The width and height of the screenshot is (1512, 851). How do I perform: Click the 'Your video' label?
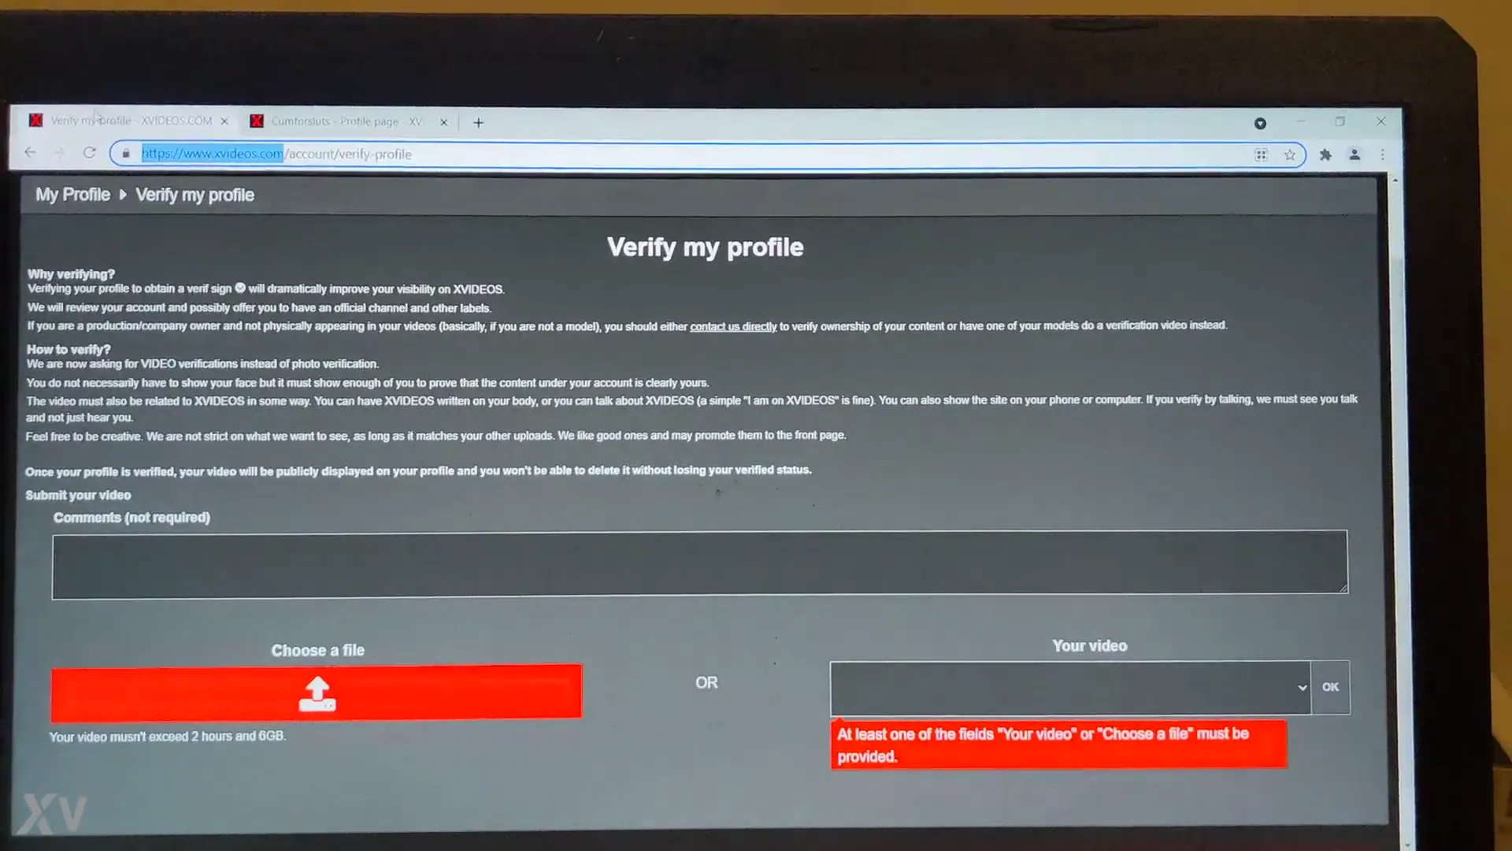tap(1090, 646)
